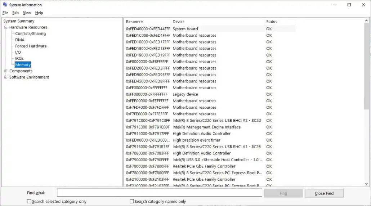Screen dimensions: 371x206
Task: Expand the Components node
Action: pos(6,71)
